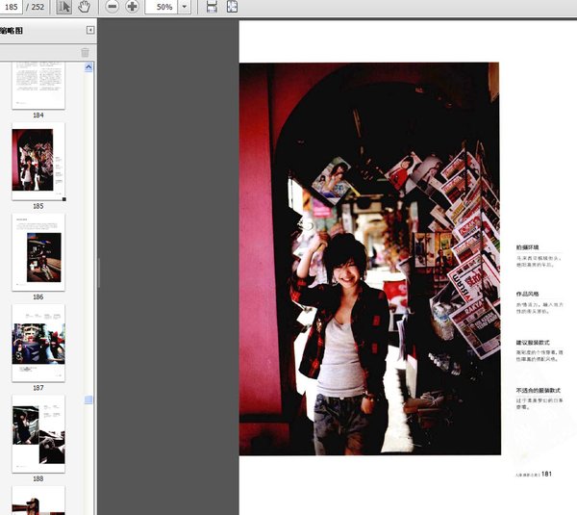Screen dimensions: 577x515
Task: Click the fit one full page icon
Action: click(232, 7)
